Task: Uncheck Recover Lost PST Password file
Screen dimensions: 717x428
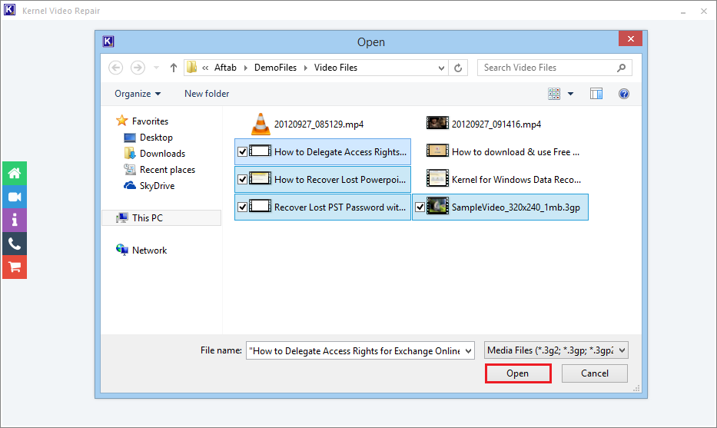Action: (x=242, y=207)
